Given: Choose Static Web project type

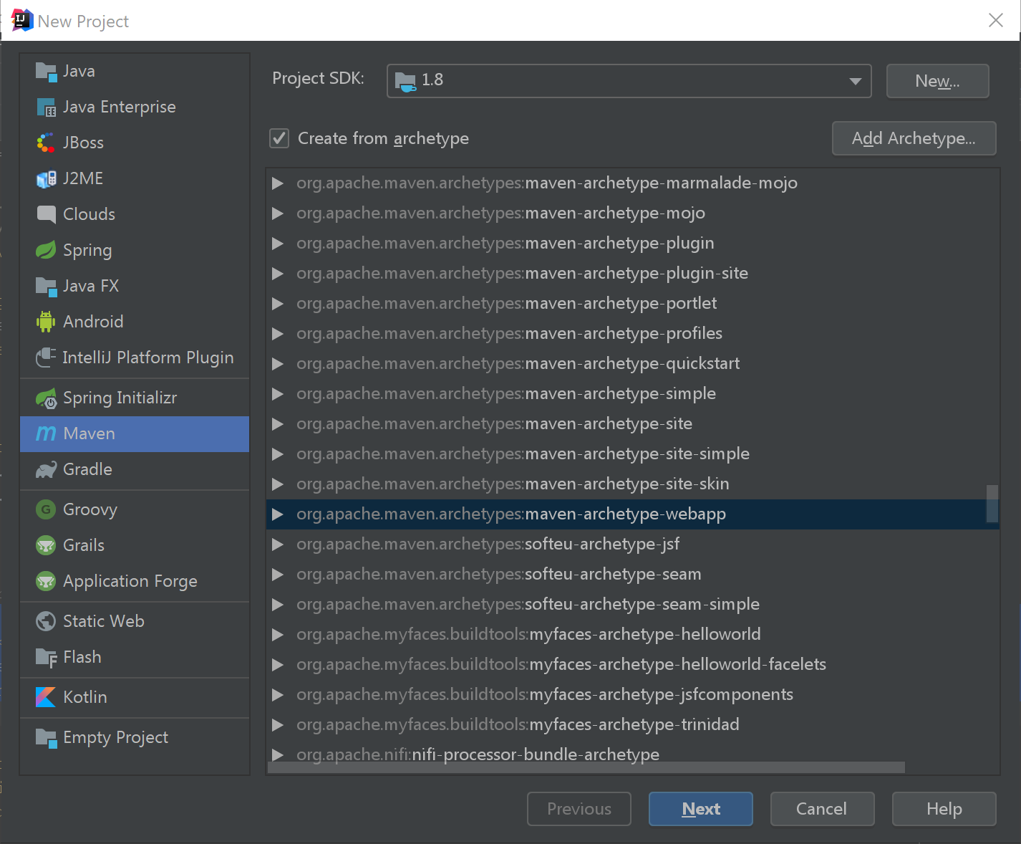Looking at the screenshot, I should pyautogui.click(x=135, y=621).
